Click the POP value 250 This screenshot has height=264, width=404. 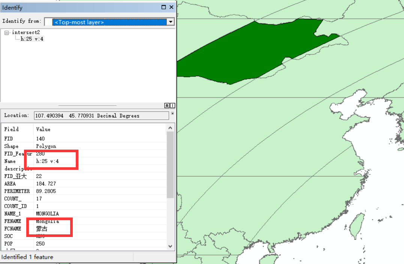[x=39, y=243]
